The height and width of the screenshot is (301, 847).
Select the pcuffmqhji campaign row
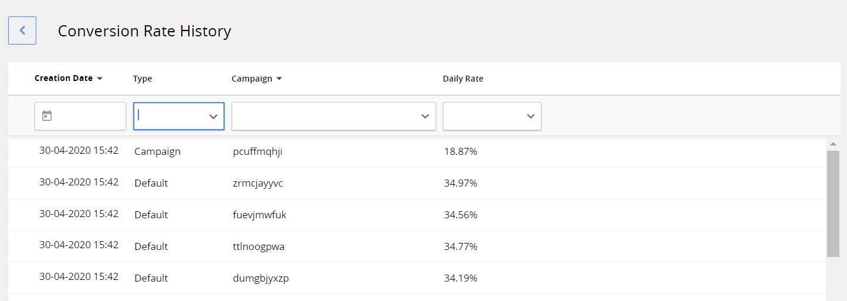click(258, 152)
